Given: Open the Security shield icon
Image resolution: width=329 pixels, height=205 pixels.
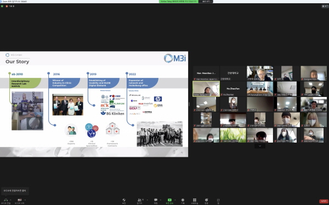Looking at the screenshot, I should [x=124, y=200].
